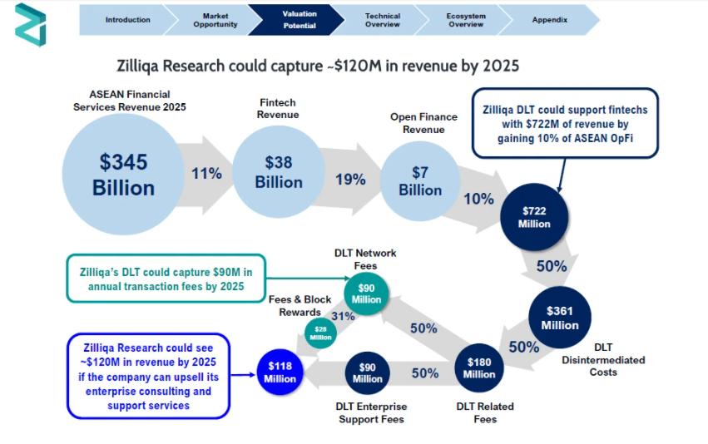The height and width of the screenshot is (444, 708).
Task: Select the $7 Billion Open Finance circle
Action: (x=420, y=181)
